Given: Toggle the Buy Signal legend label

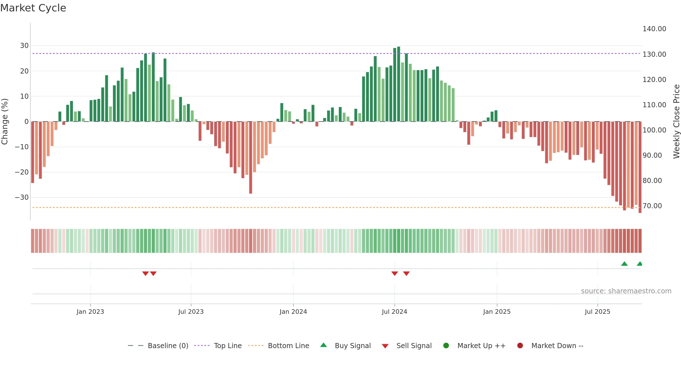Looking at the screenshot, I should [353, 346].
